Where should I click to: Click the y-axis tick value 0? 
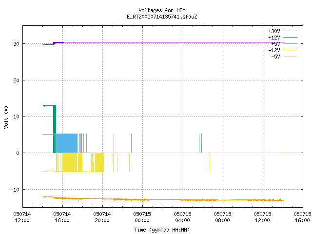click(x=18, y=153)
